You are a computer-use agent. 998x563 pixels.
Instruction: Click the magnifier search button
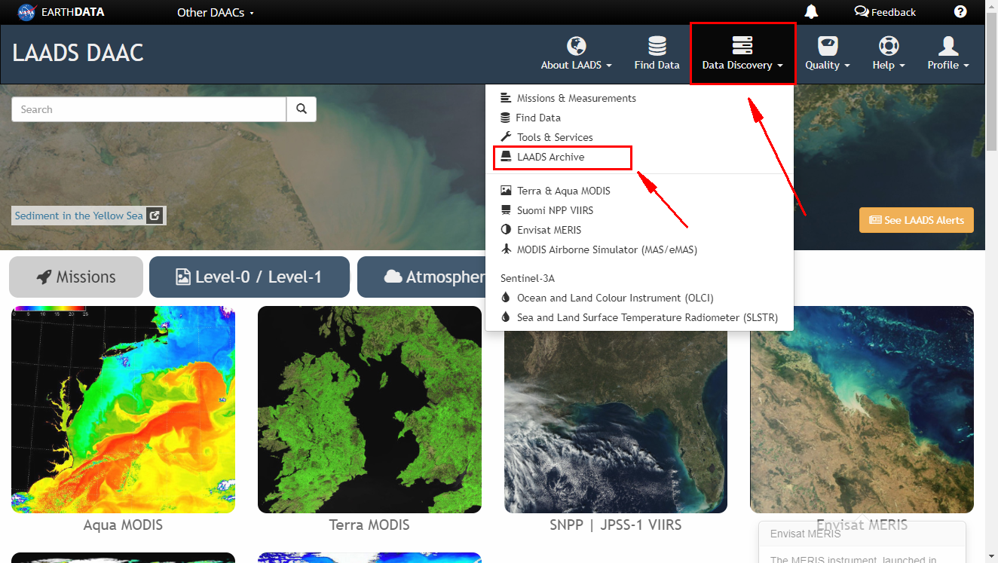point(302,109)
